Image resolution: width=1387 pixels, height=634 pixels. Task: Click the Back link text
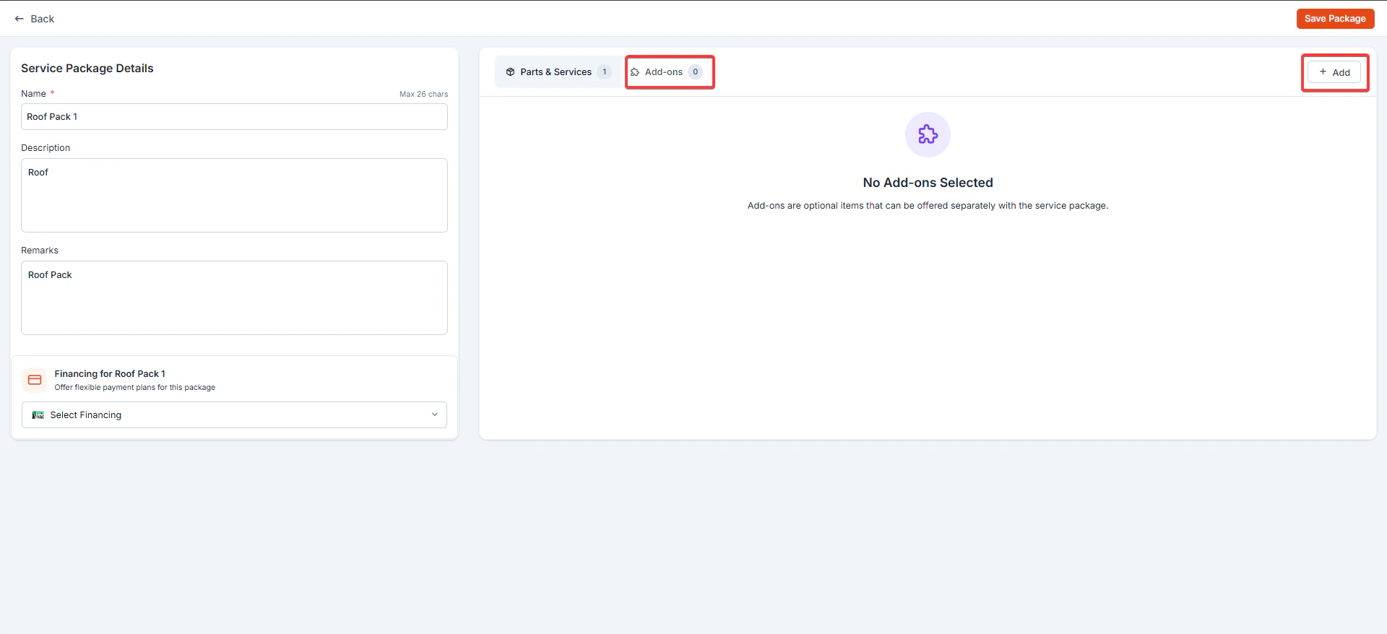pos(42,19)
